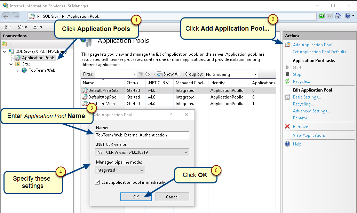This screenshot has width=357, height=213.
Task: Sort by Name column header
Action: coord(102,83)
